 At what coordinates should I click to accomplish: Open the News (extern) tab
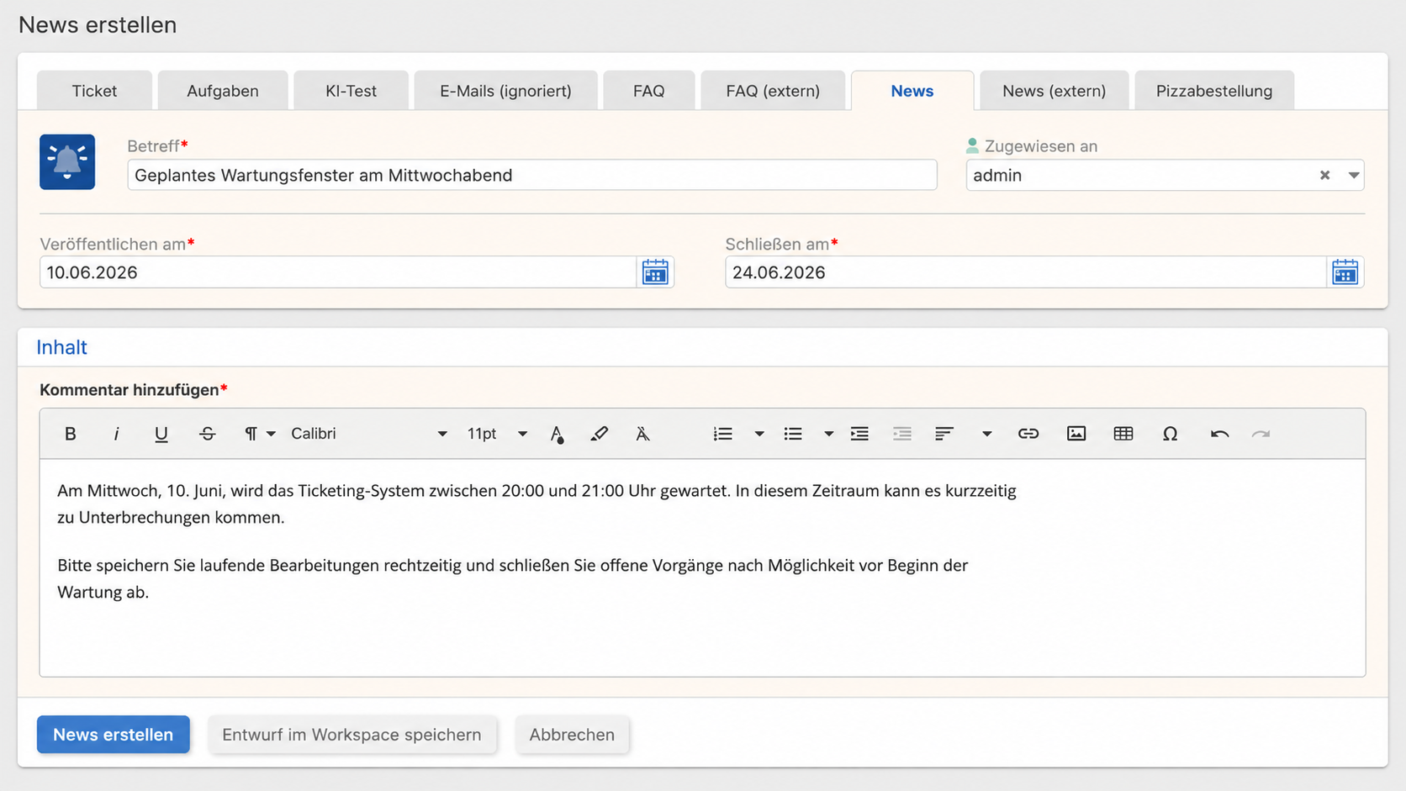point(1054,91)
